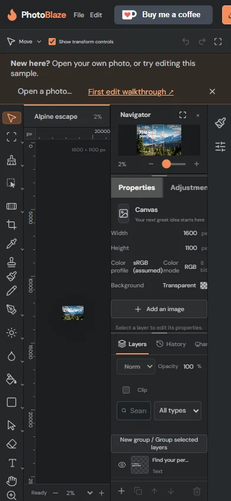
Task: Toggle Show transform controls checkbox
Action: (x=52, y=42)
